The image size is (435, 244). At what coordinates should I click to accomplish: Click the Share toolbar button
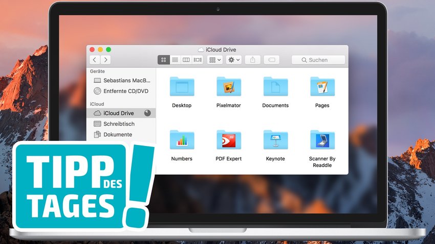tap(253, 60)
